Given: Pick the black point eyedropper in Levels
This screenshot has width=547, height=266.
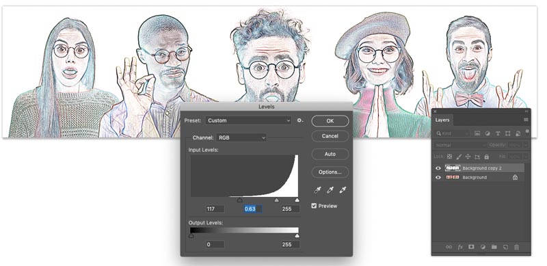Looking at the screenshot, I should pyautogui.click(x=317, y=190).
